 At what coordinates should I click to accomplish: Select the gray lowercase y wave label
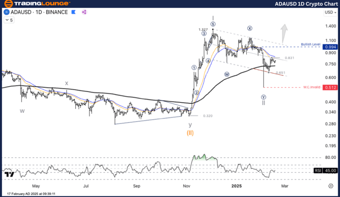(190, 125)
